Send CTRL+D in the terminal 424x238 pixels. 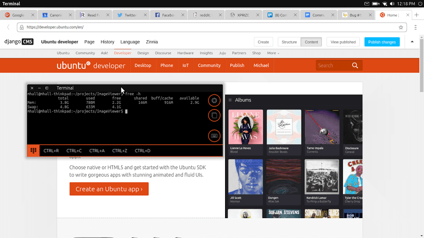click(x=142, y=151)
